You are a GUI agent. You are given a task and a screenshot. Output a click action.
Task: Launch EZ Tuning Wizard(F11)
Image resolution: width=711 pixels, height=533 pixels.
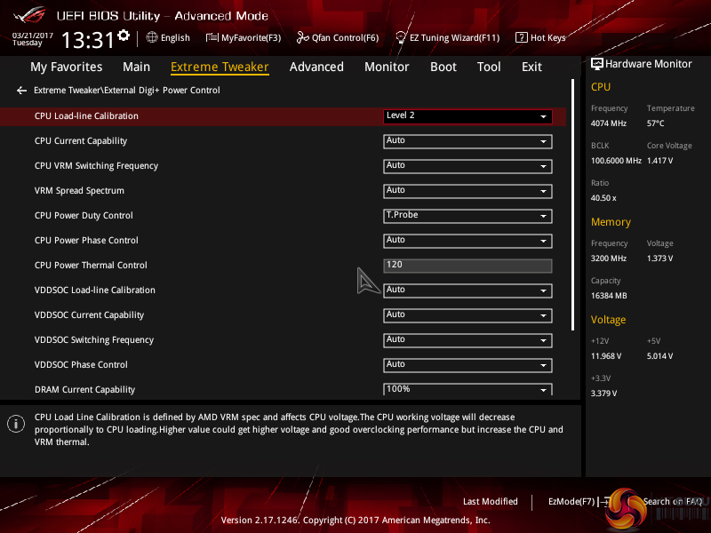[448, 37]
